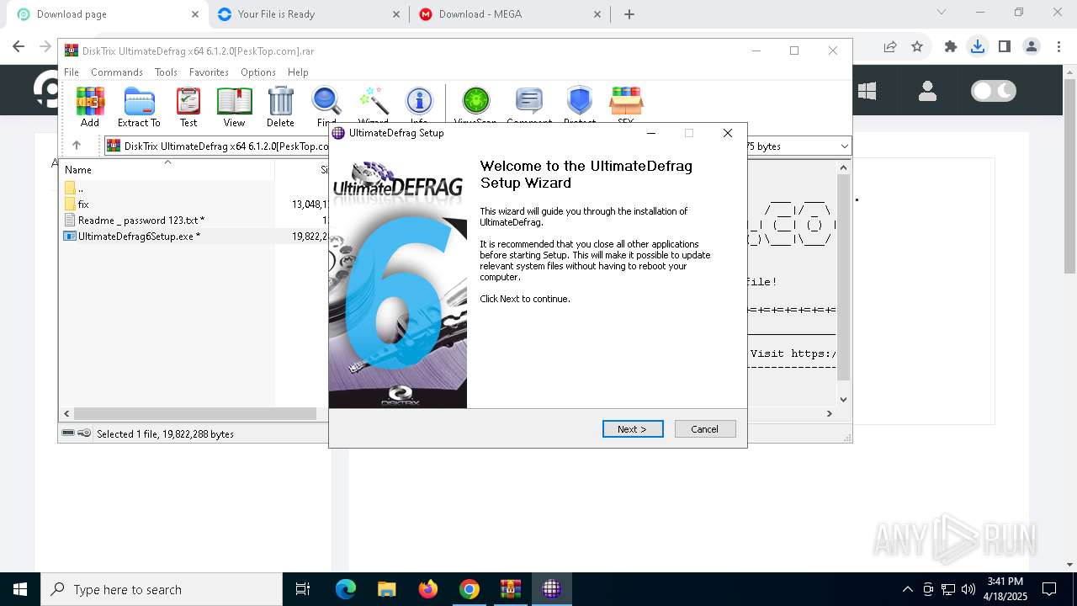This screenshot has width=1077, height=606.
Task: Click Next in UltimateDefrag Setup
Action: coord(633,429)
